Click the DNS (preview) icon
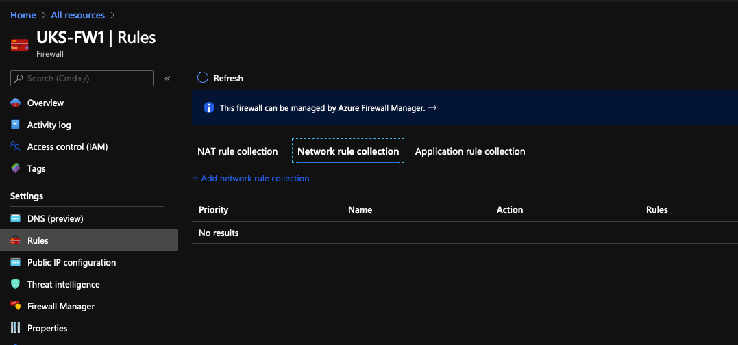 point(15,218)
